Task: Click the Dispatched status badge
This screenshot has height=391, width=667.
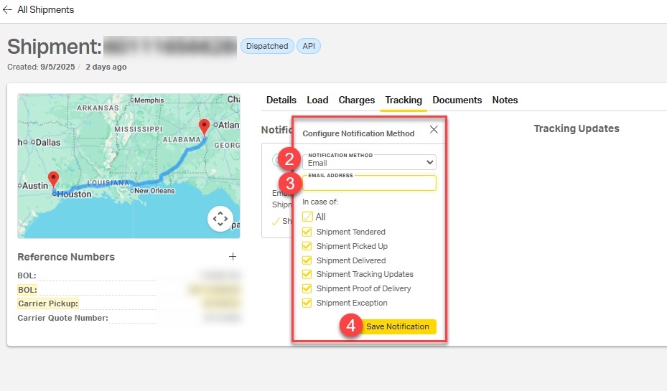Action: click(x=267, y=46)
